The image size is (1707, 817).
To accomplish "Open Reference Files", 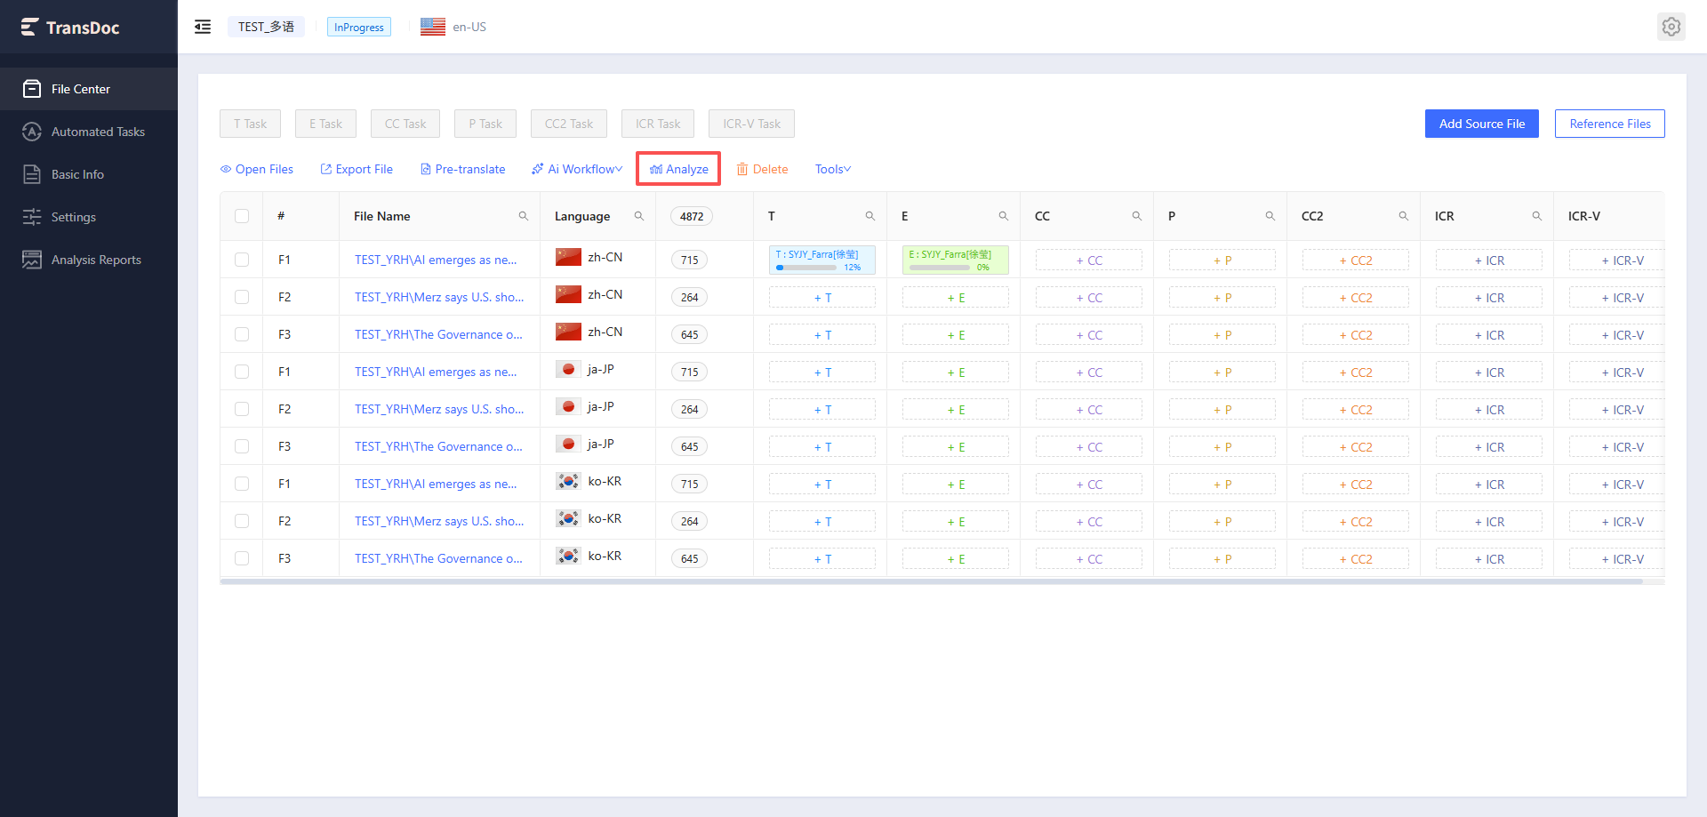I will pos(1610,124).
